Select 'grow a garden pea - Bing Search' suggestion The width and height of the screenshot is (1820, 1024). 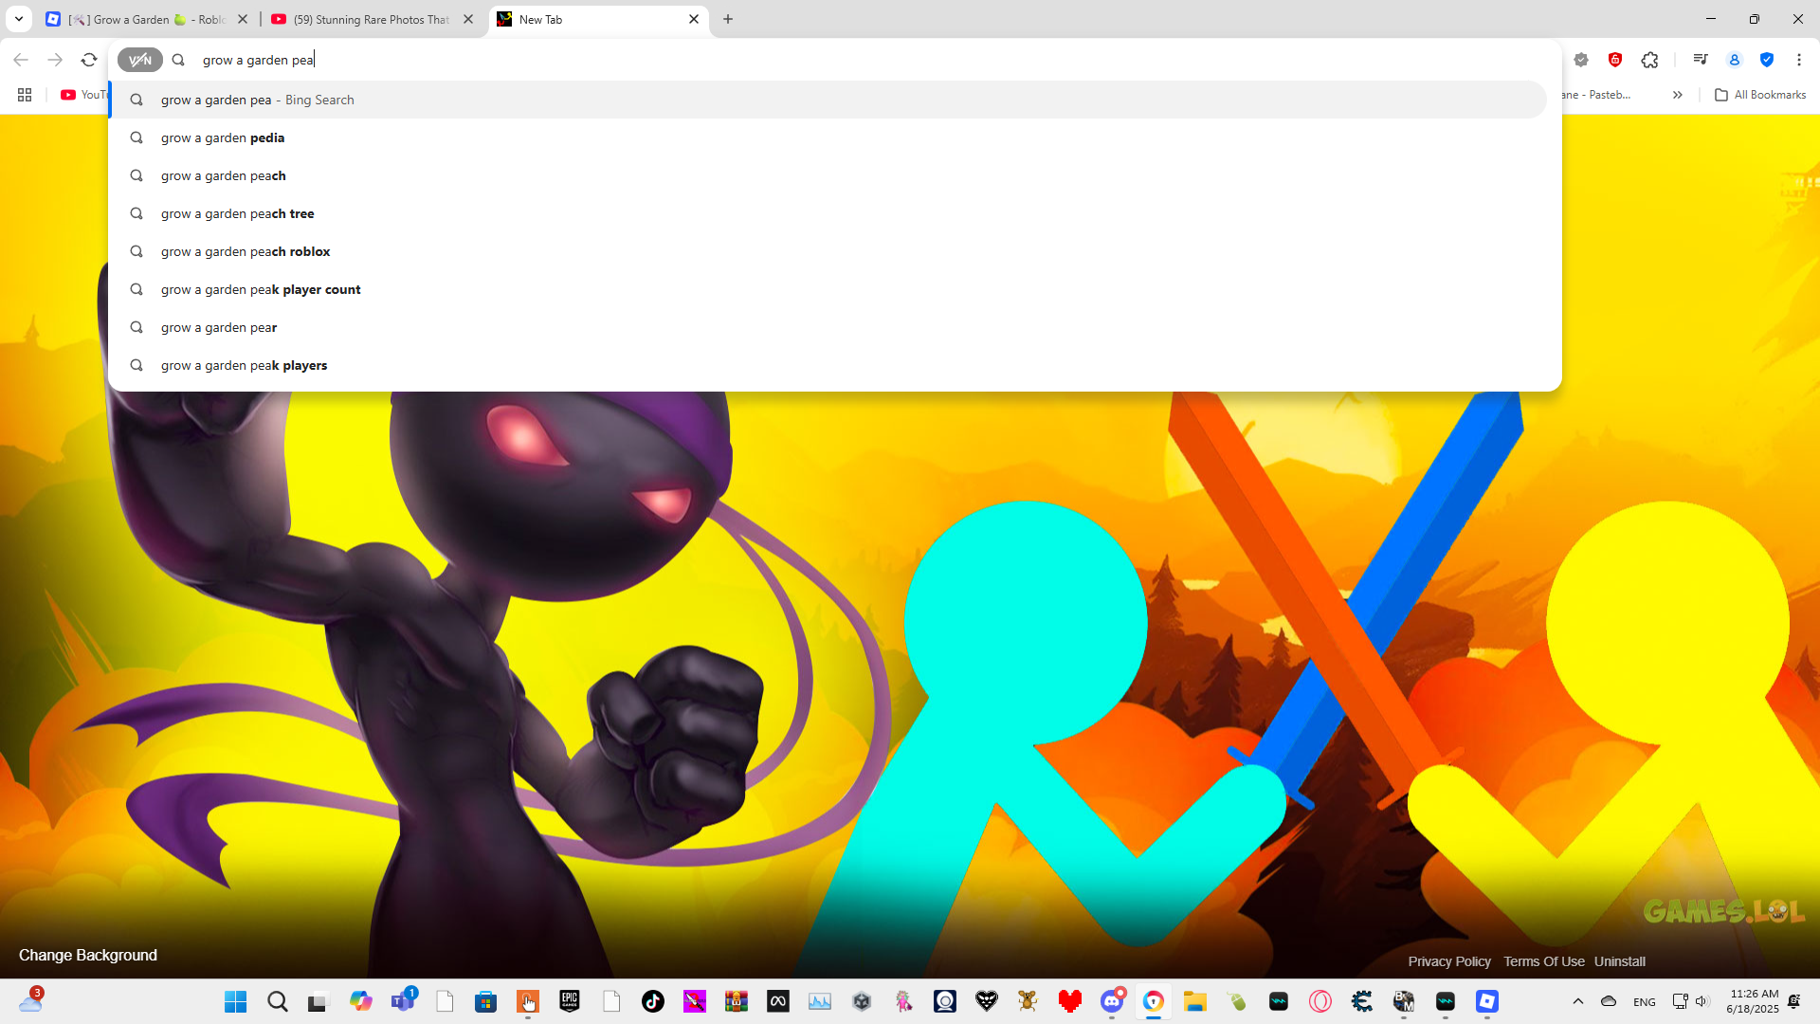pyautogui.click(x=828, y=100)
